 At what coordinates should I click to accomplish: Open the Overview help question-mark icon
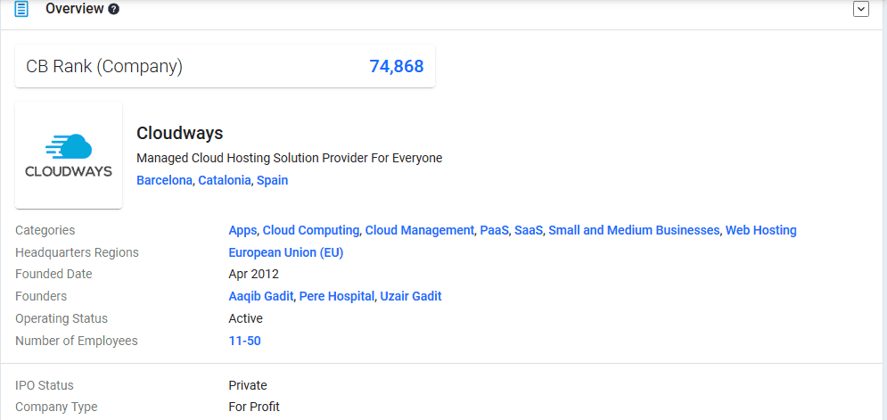[x=114, y=9]
